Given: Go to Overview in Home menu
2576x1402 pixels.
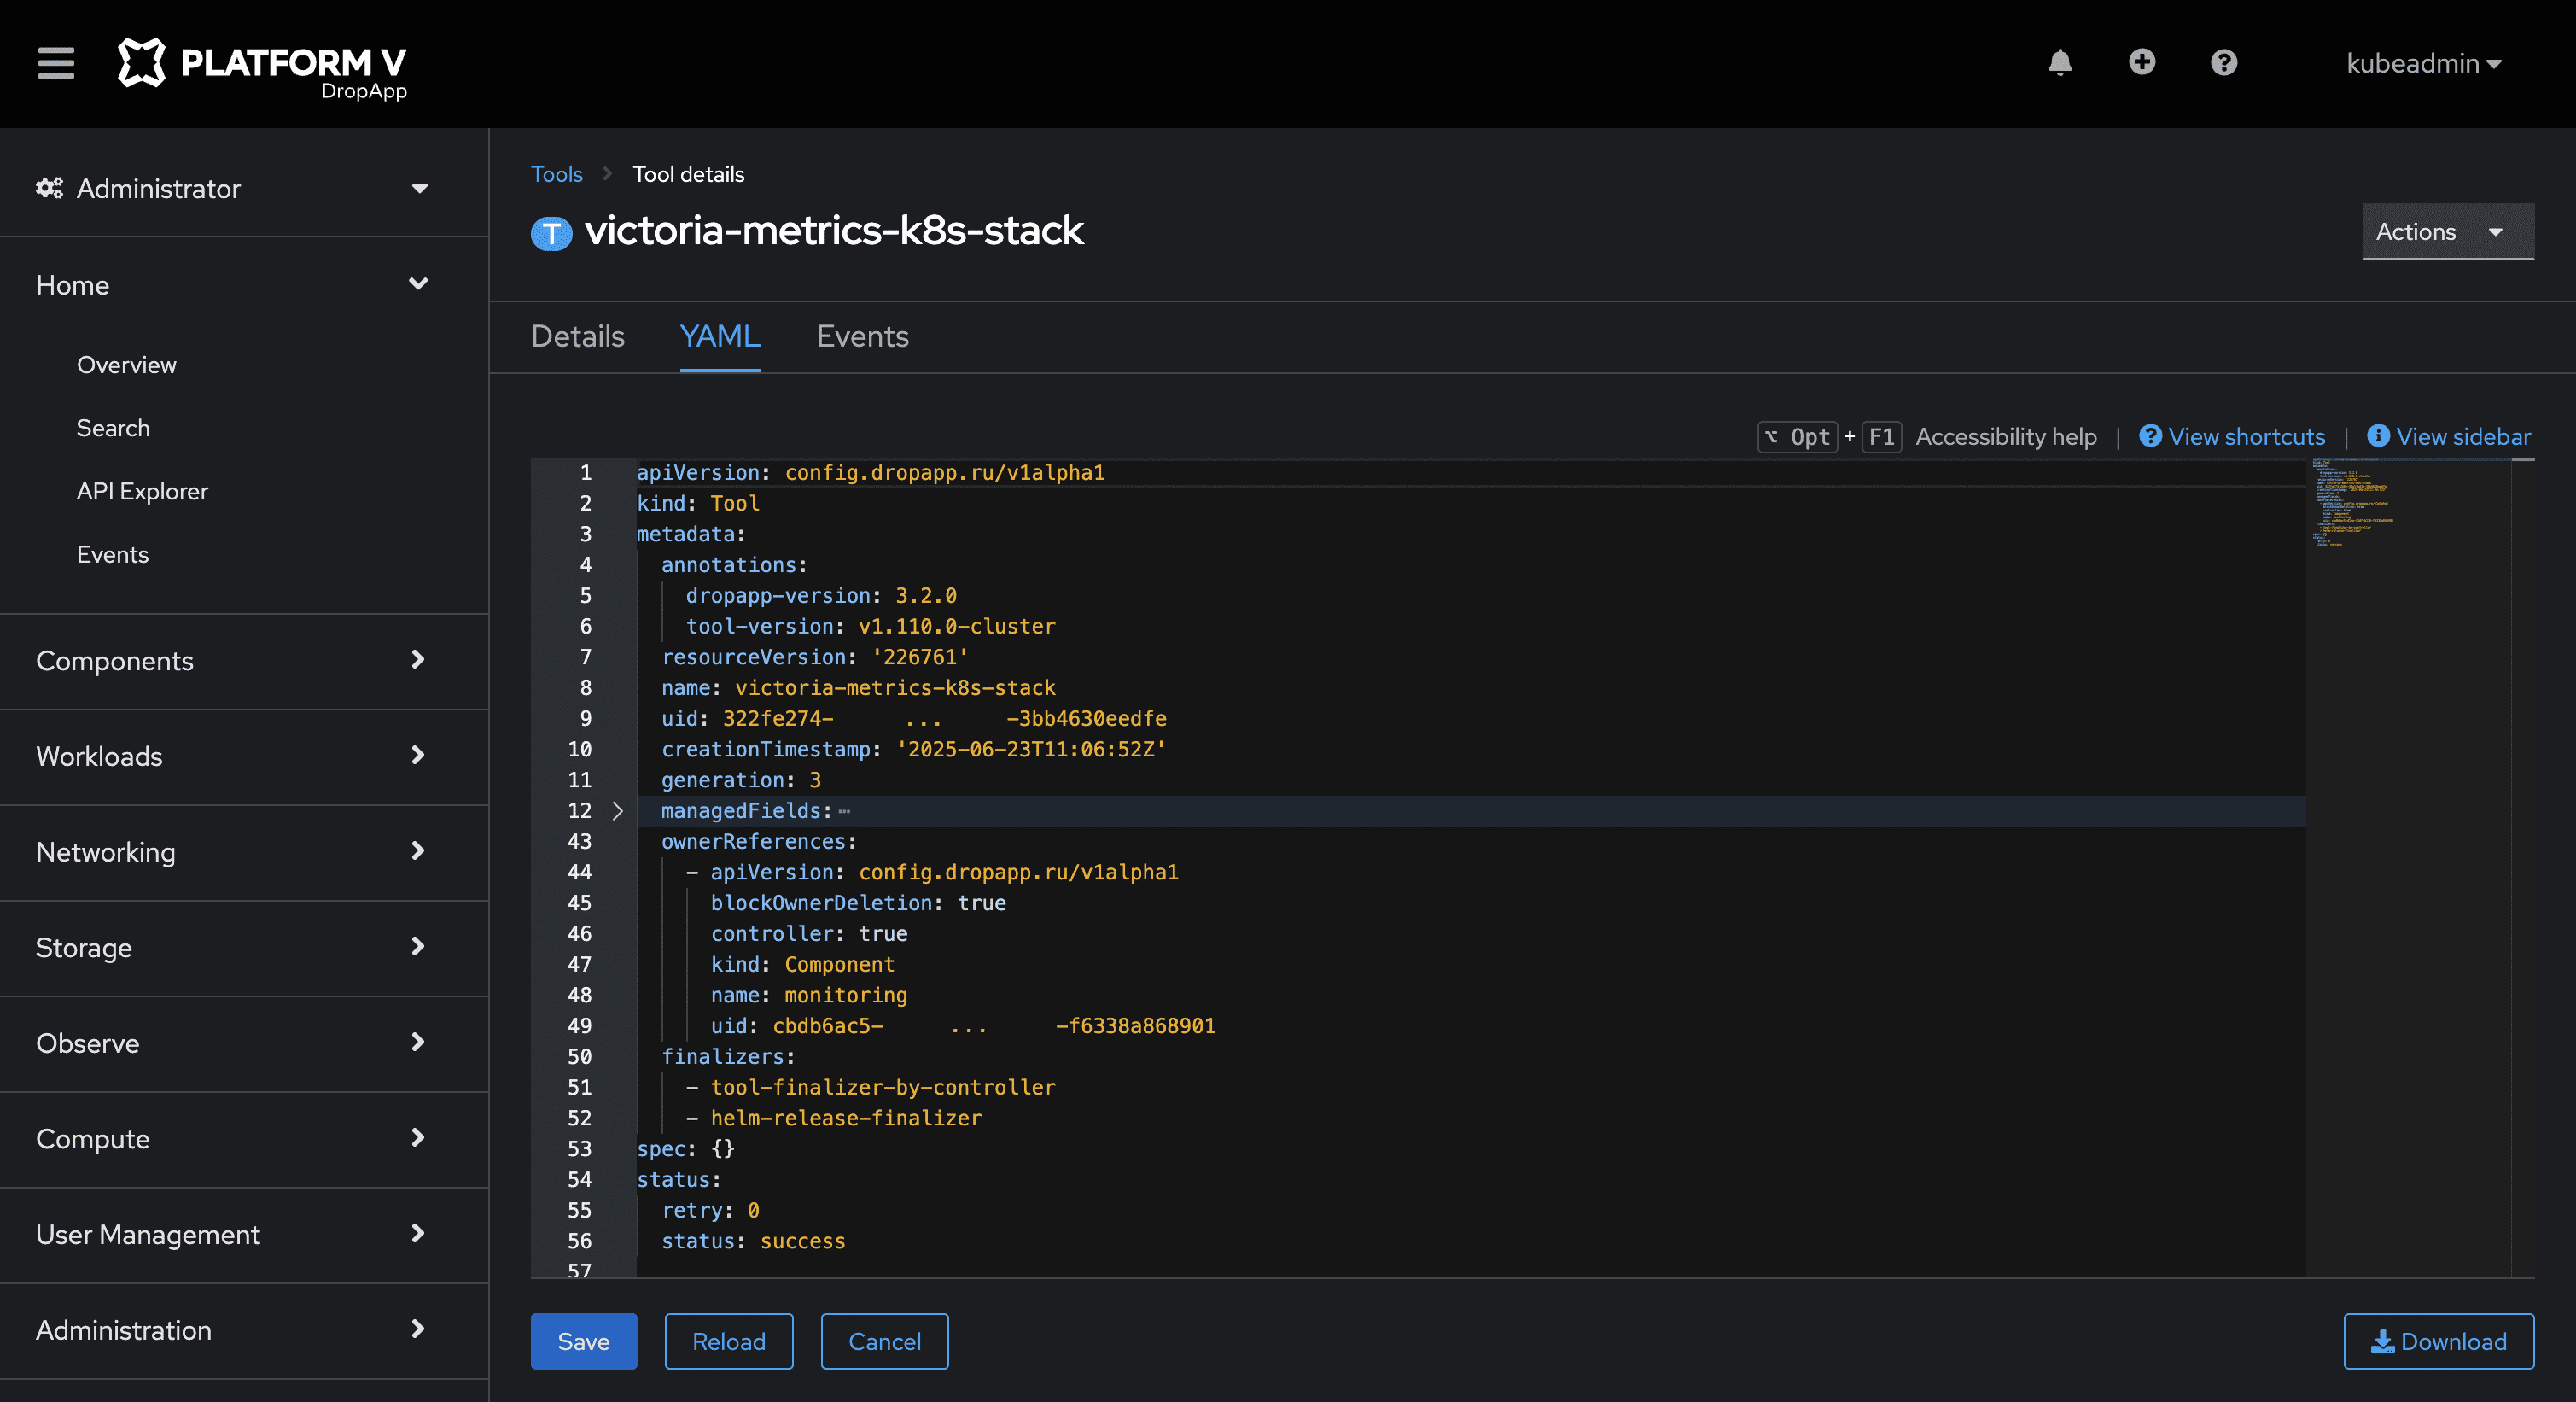Looking at the screenshot, I should (126, 364).
